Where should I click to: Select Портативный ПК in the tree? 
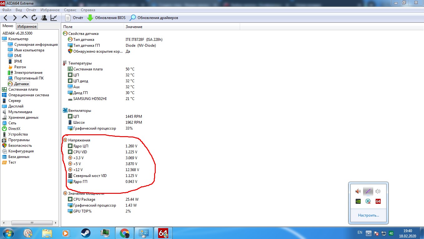(26, 78)
